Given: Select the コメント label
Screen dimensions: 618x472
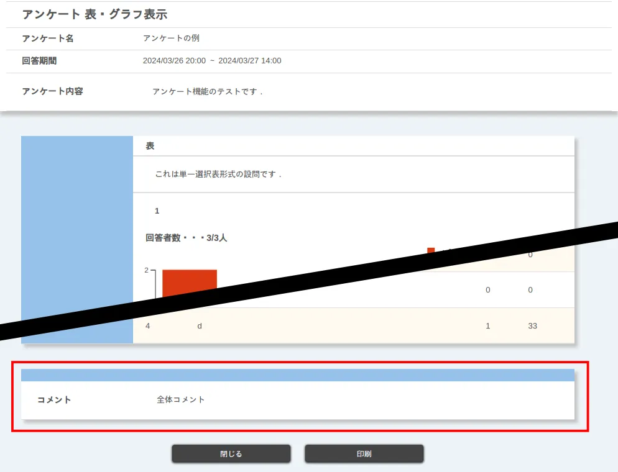Looking at the screenshot, I should [54, 400].
